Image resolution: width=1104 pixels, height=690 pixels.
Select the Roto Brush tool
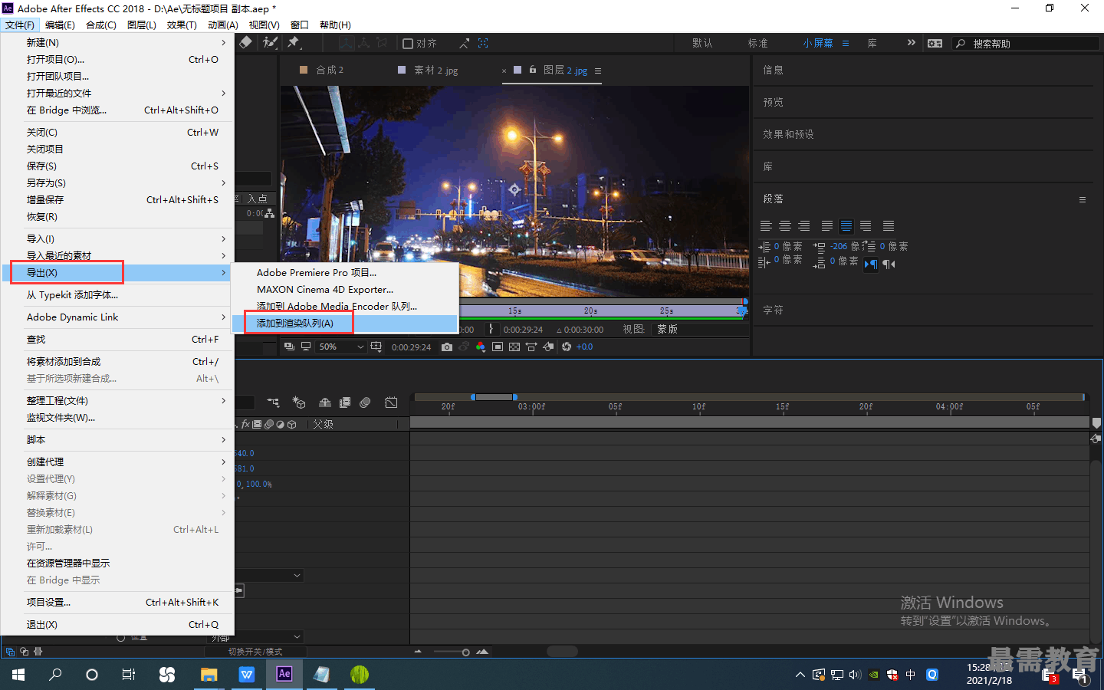270,43
